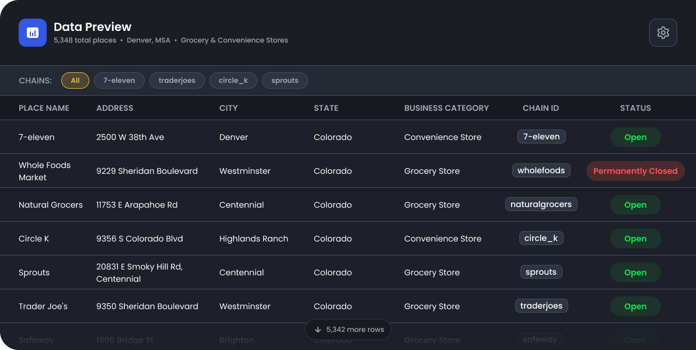
Task: Filter by circle_k chain chip
Action: pyautogui.click(x=233, y=80)
